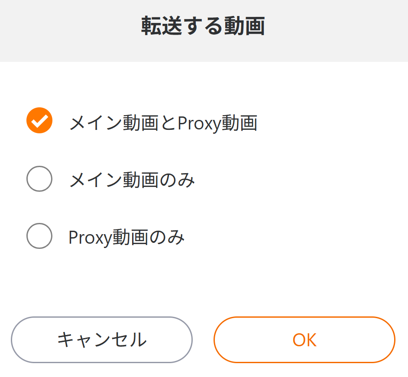The height and width of the screenshot is (377, 408).
Task: Select the メイン動画のみ radio button
Action: [x=39, y=178]
